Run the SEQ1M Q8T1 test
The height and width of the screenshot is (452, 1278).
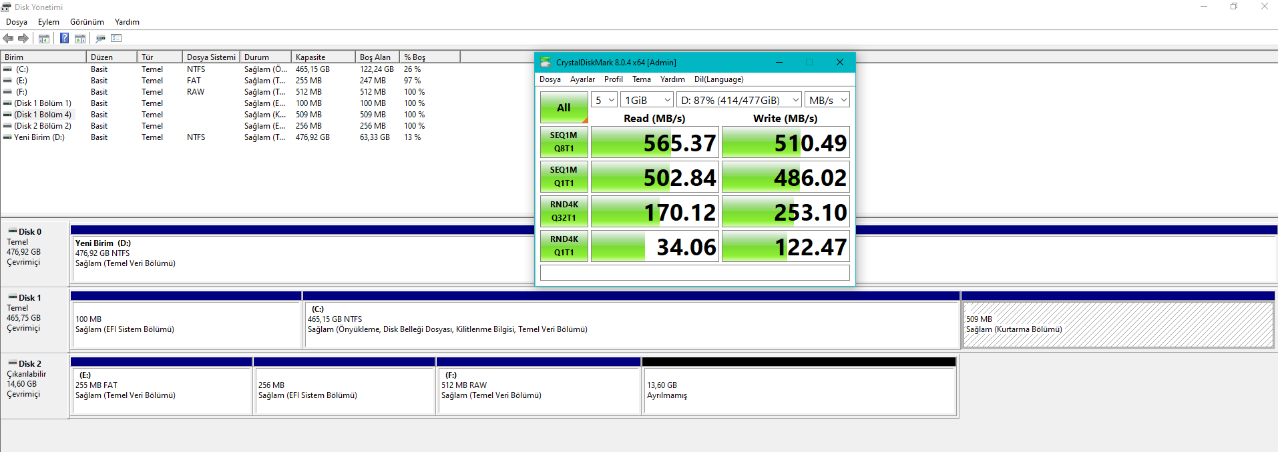[x=564, y=142]
